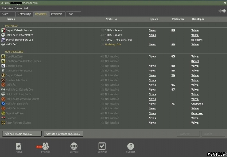Toggle favorite star for Half-Life 2 updating row

coord(103,44)
